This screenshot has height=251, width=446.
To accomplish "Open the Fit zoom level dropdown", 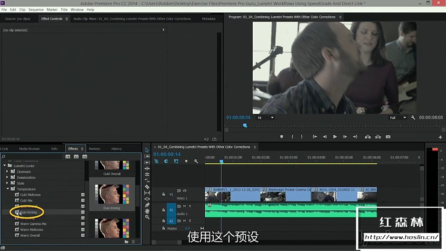I will click(x=265, y=118).
